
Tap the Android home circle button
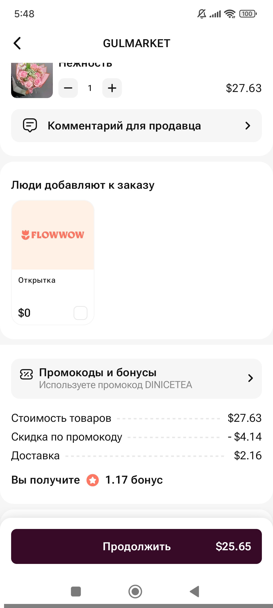[x=135, y=592]
